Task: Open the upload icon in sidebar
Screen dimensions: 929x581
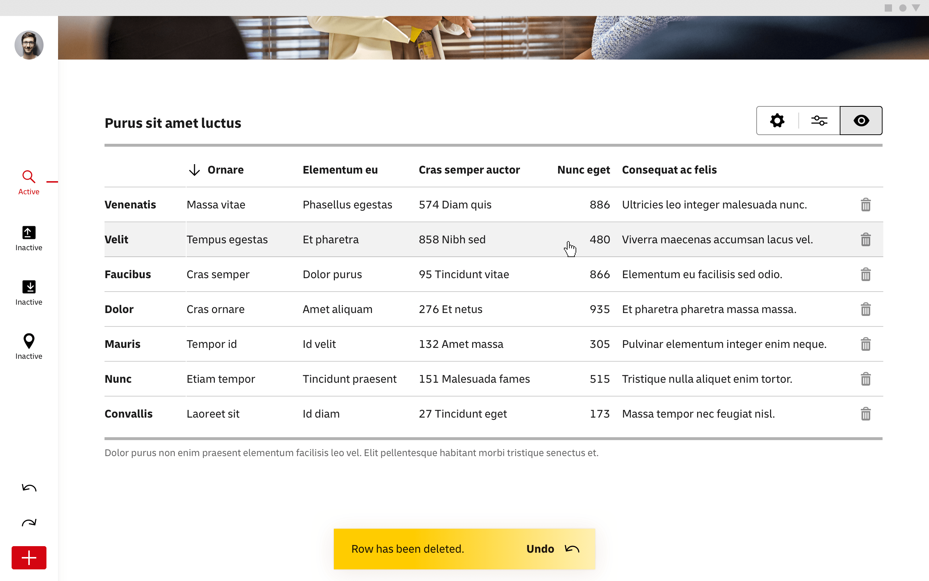Action: tap(29, 233)
